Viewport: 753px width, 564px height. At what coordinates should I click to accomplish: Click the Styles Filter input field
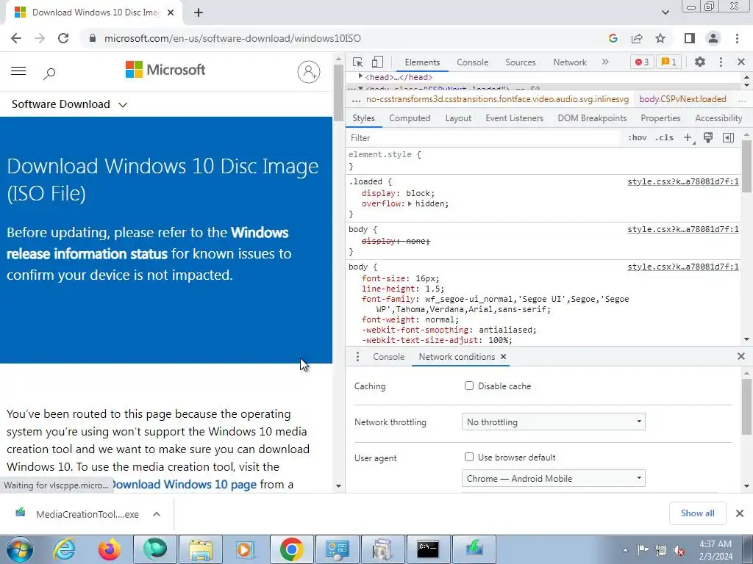484,138
